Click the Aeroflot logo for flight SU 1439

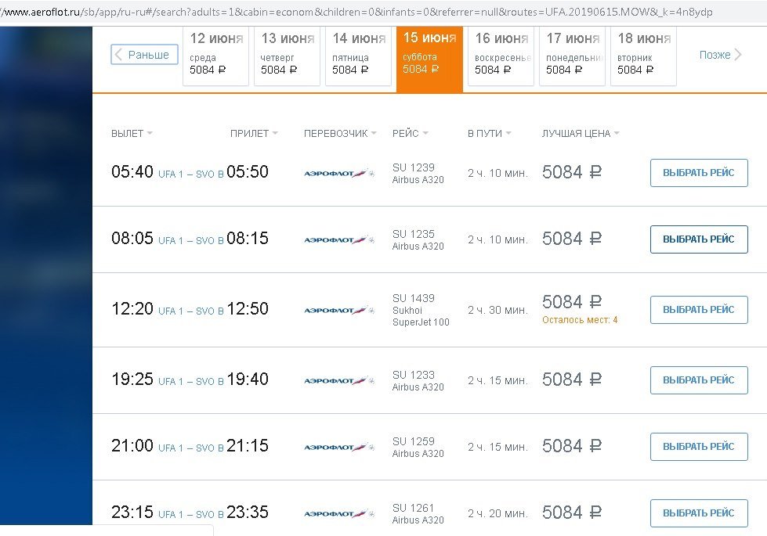(338, 310)
